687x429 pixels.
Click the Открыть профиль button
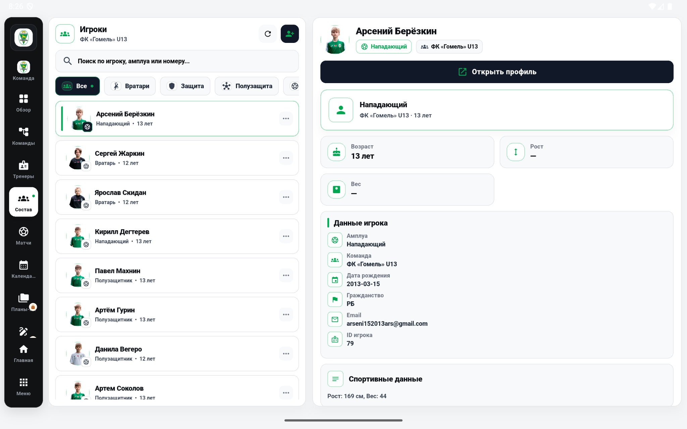497,72
